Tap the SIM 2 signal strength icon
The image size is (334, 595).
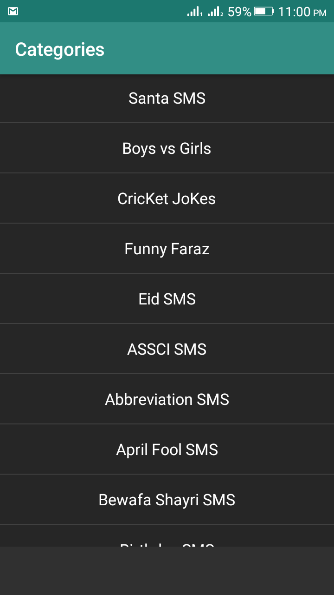[x=215, y=12]
